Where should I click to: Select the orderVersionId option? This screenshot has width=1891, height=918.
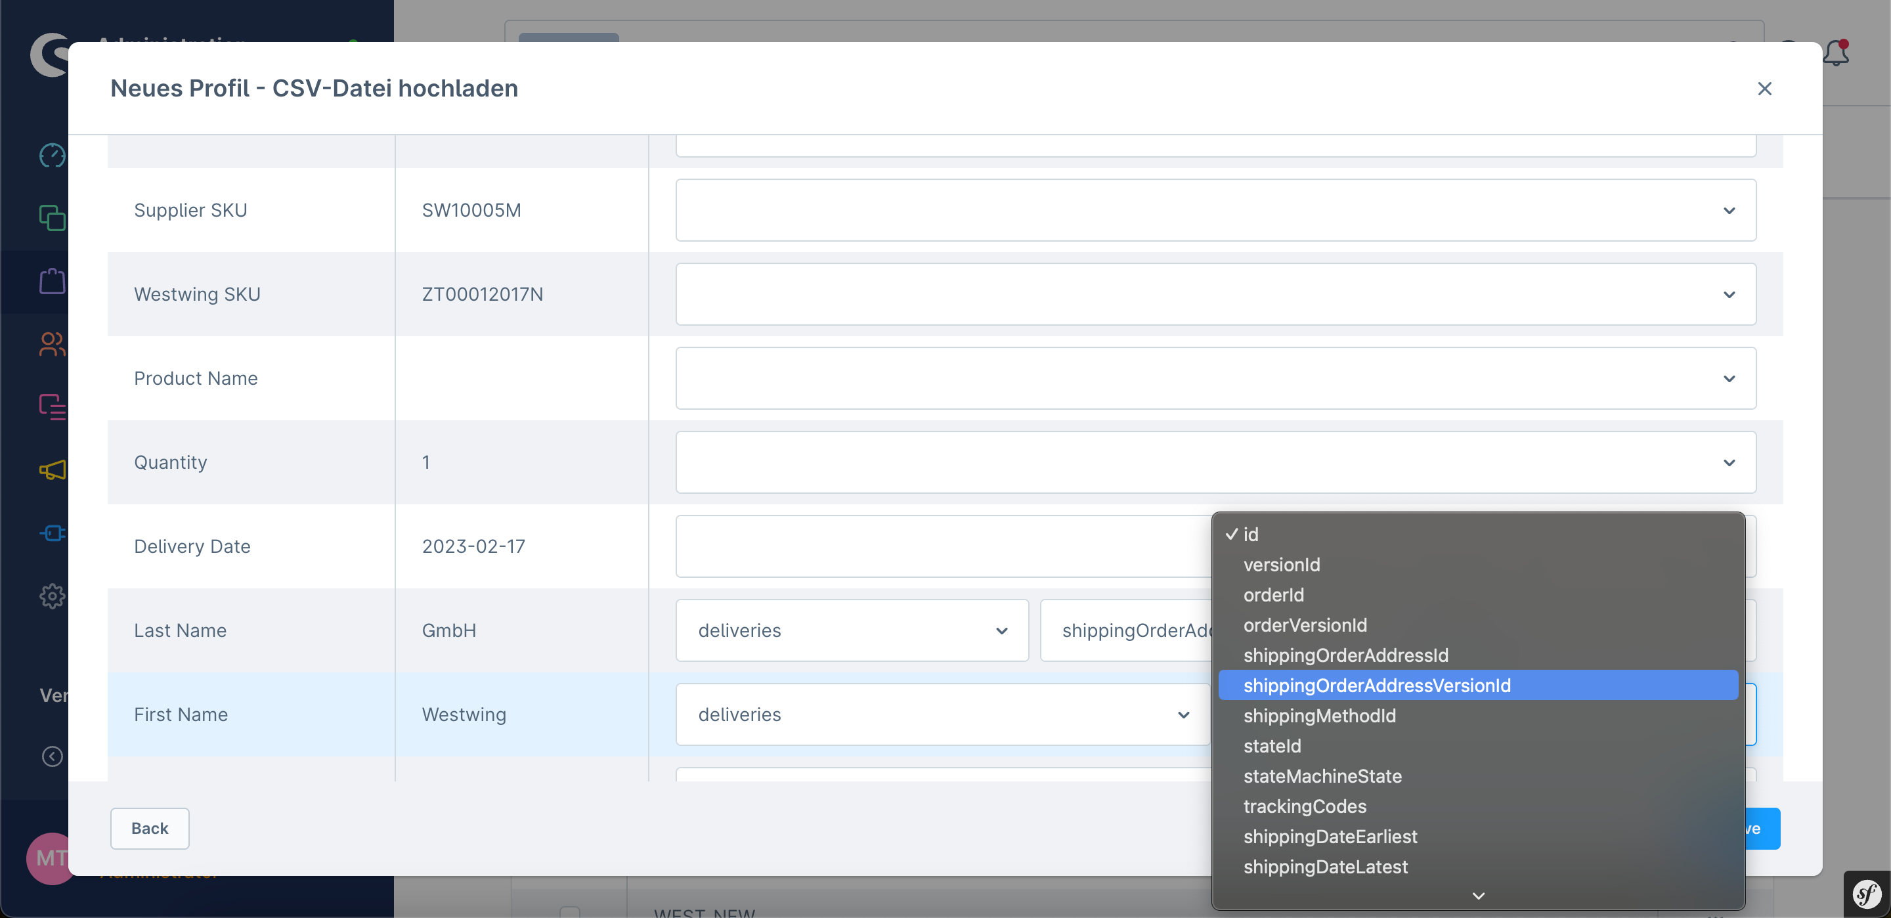pos(1478,625)
